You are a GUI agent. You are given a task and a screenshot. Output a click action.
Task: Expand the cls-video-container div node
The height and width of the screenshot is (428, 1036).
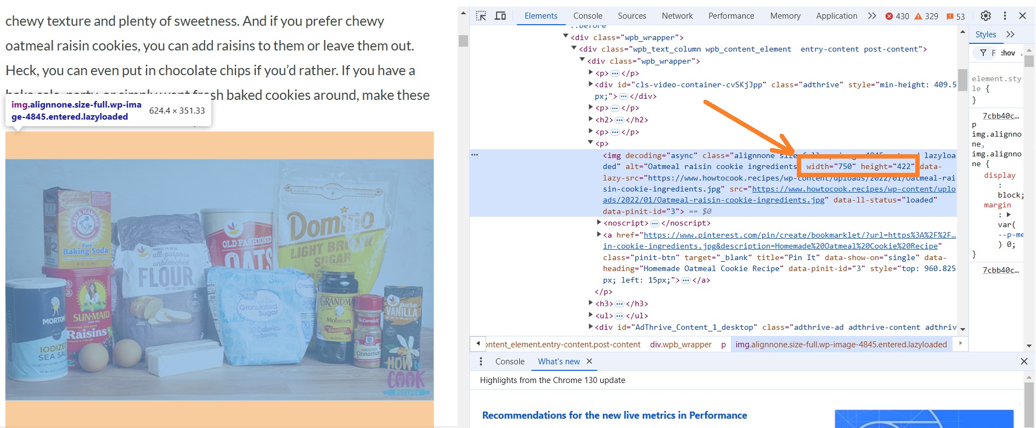coord(591,84)
